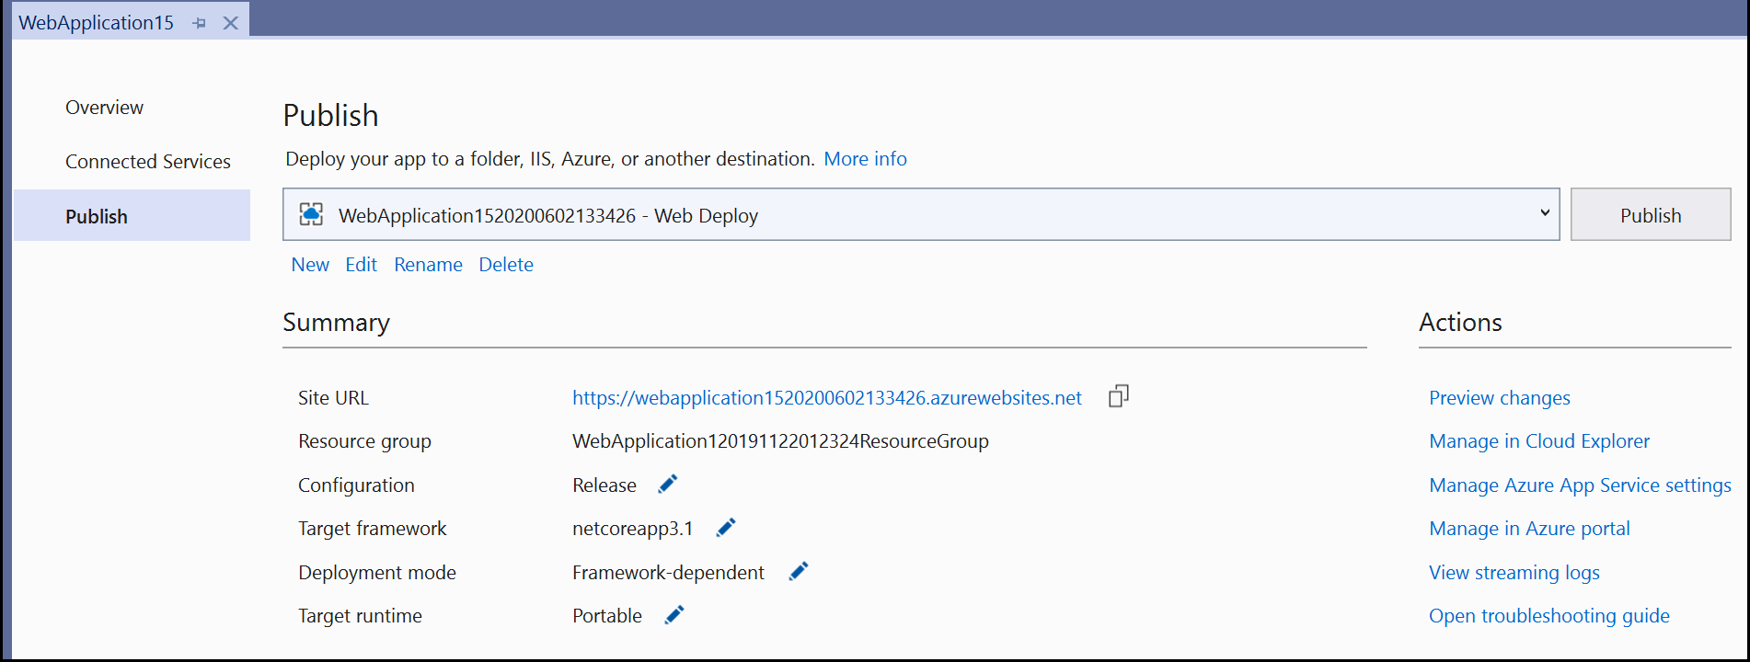Image resolution: width=1750 pixels, height=662 pixels.
Task: View streaming logs action
Action: [1514, 573]
